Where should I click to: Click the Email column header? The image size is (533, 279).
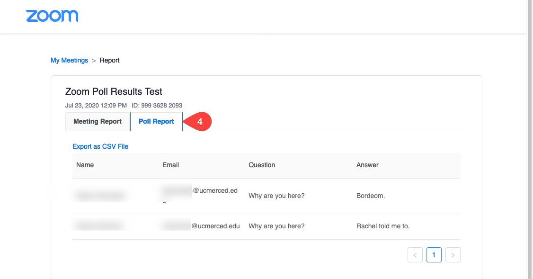pyautogui.click(x=170, y=165)
